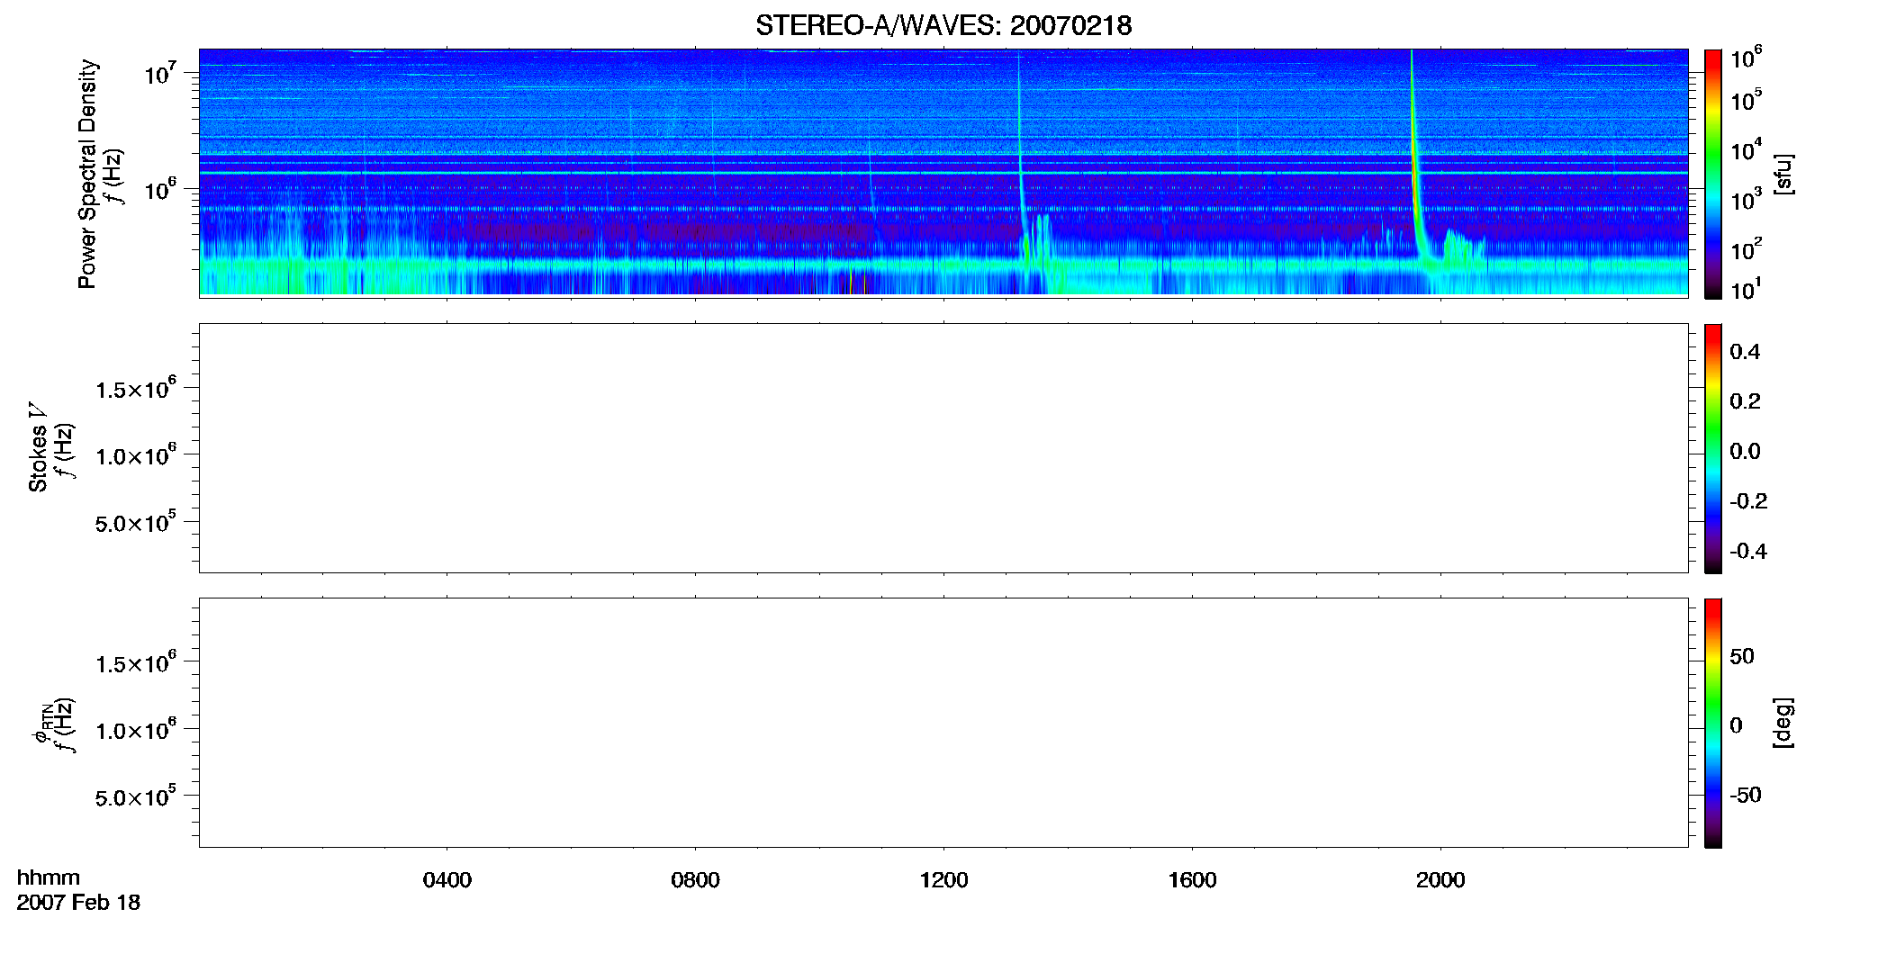Click the degrees color bar

pyautogui.click(x=1713, y=723)
